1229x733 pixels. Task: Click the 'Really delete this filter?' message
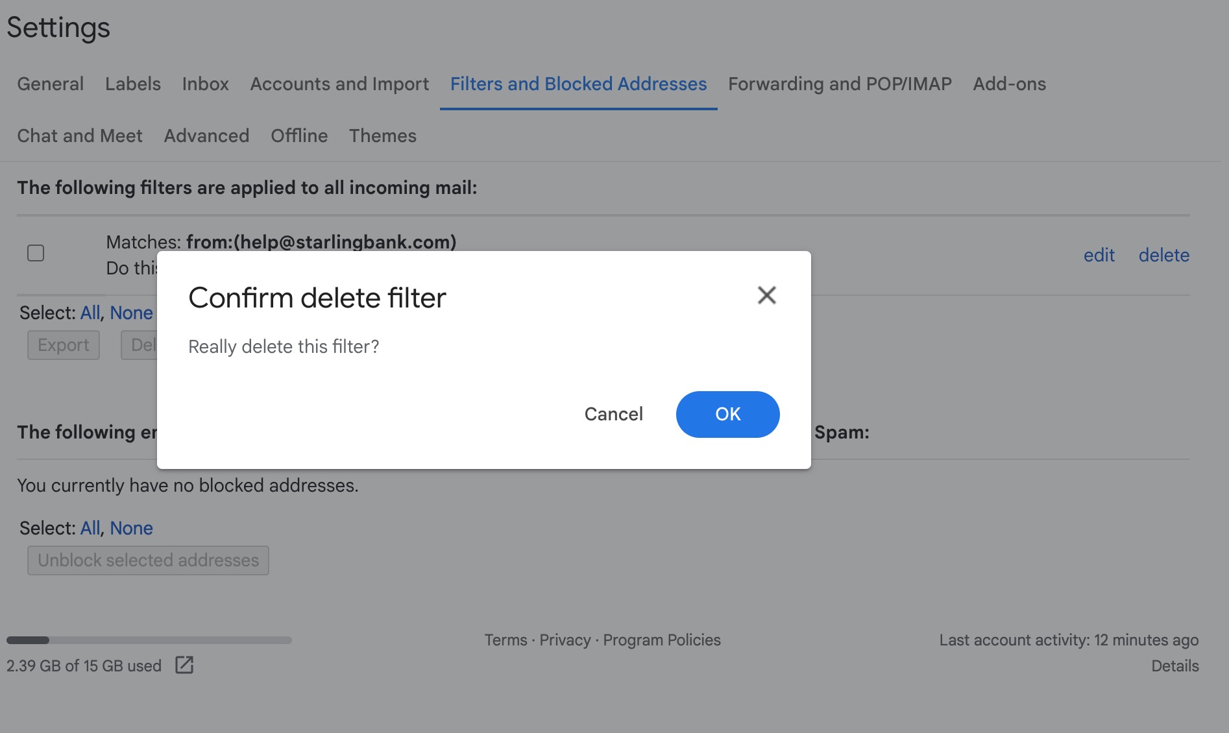click(x=284, y=346)
